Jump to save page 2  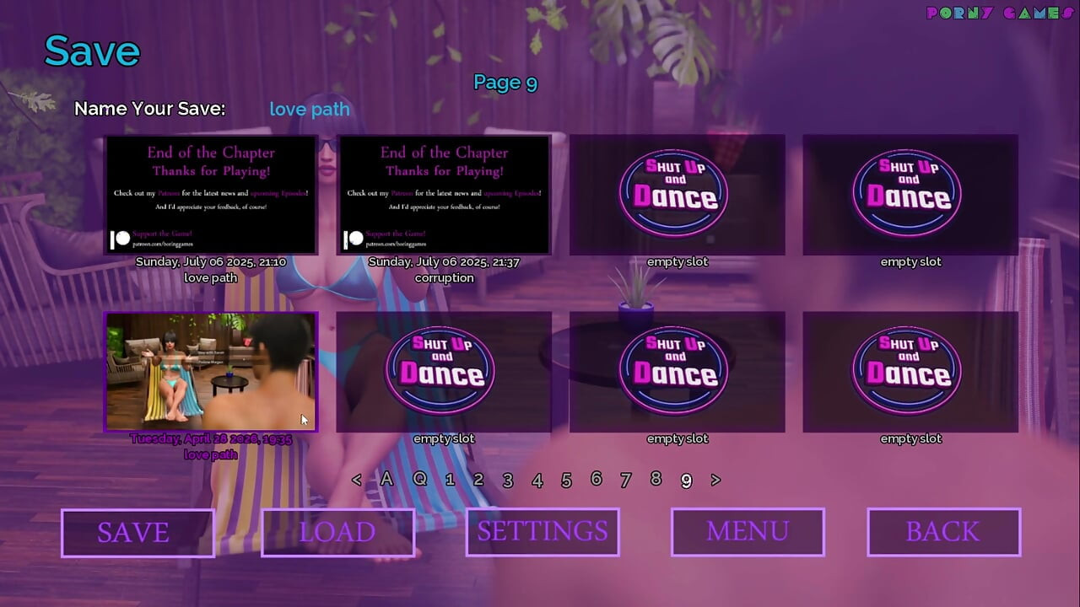click(478, 480)
